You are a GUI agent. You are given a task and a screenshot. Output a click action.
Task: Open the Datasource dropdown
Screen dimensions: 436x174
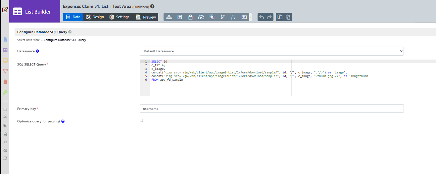[271, 51]
